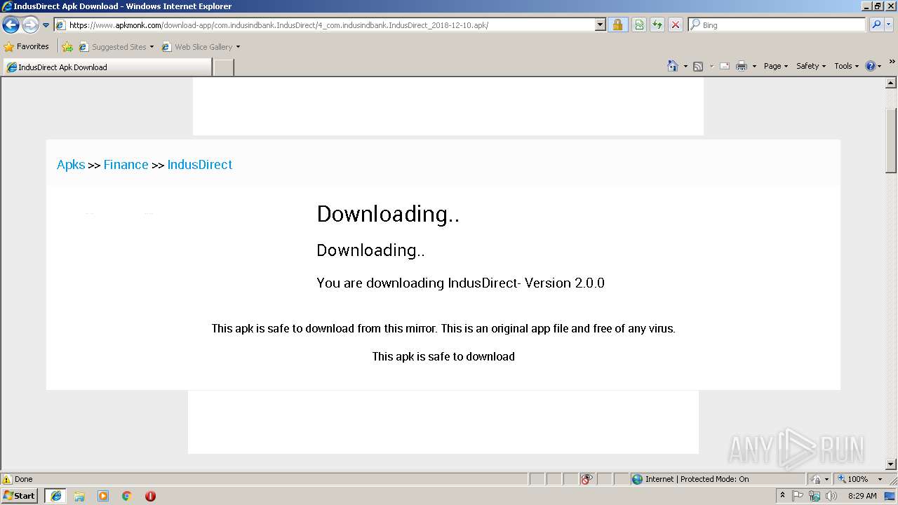
Task: Click the volume speaker tray icon
Action: (x=831, y=496)
